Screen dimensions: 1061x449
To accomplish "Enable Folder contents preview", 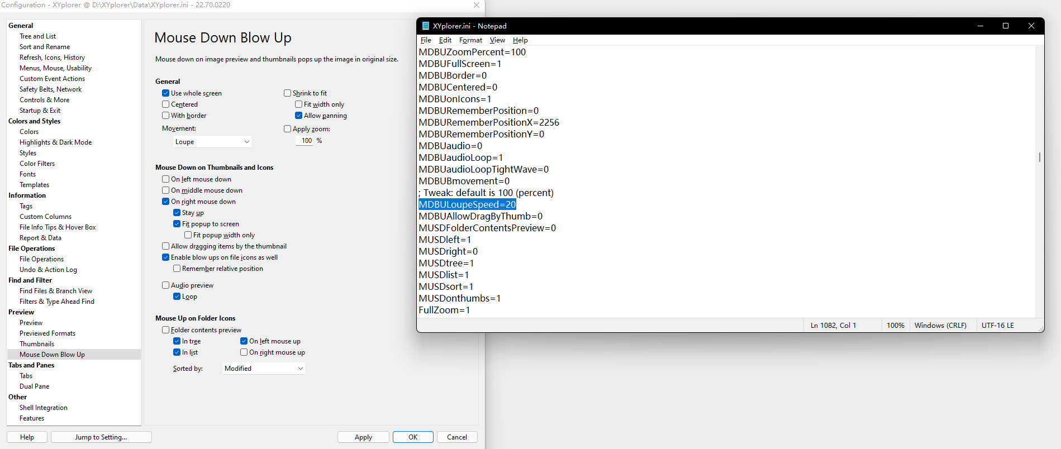I will coord(166,330).
